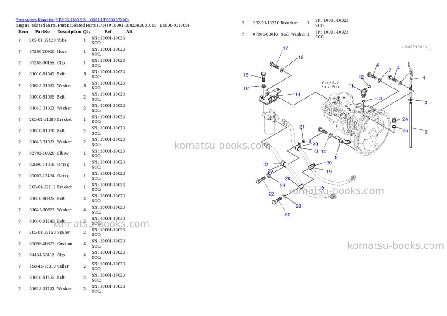Viewport: 447px width, 316px height.
Task: Click diagram callout number 3
Action: tap(426, 102)
